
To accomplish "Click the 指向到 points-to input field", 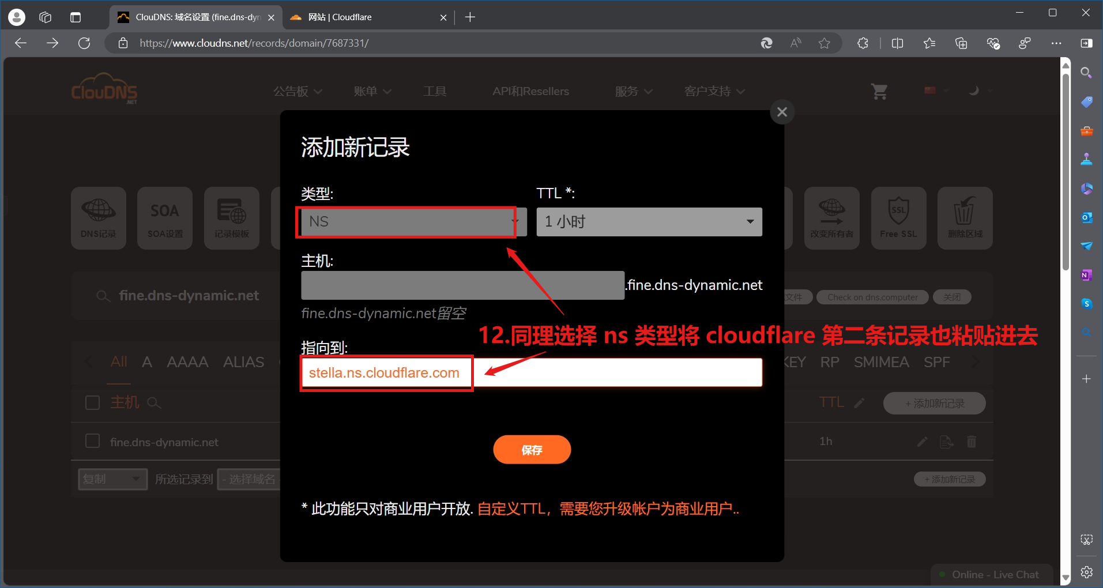I will [x=532, y=372].
